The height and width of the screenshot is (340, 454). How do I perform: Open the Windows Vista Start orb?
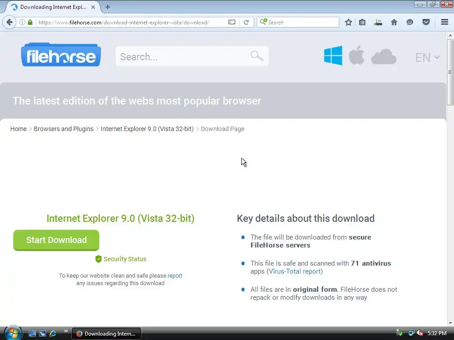13,333
